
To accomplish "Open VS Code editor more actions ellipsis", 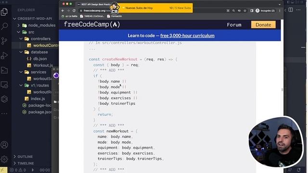I will pyautogui.click(x=298, y=10).
